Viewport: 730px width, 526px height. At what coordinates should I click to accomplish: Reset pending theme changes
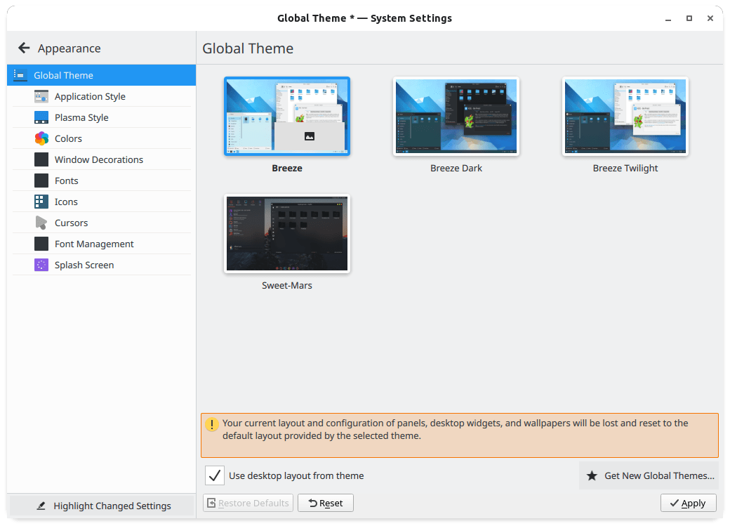tap(325, 503)
